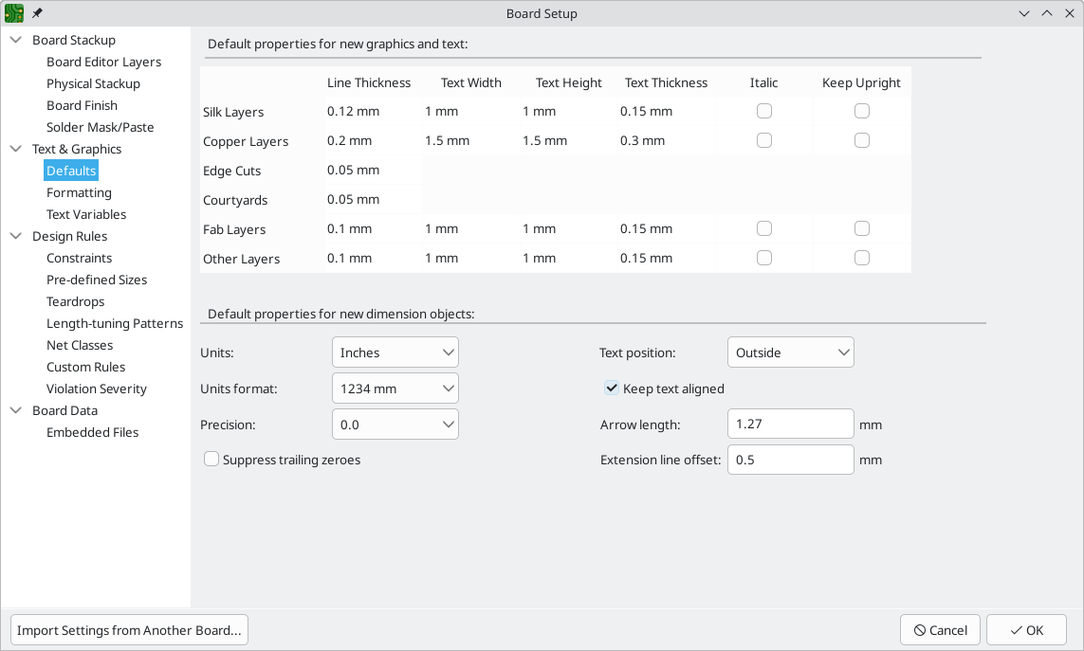Screen dimensions: 1084x651
Task: Click the KiCad app icon in title bar
Action: pyautogui.click(x=14, y=13)
